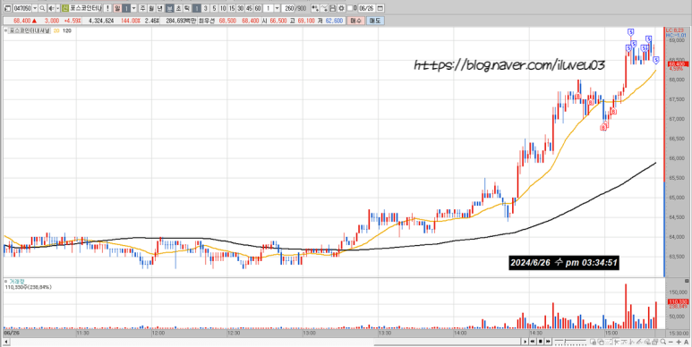692x347 pixels.
Task: Click the rightmost S sell signal marker
Action: 656,60
